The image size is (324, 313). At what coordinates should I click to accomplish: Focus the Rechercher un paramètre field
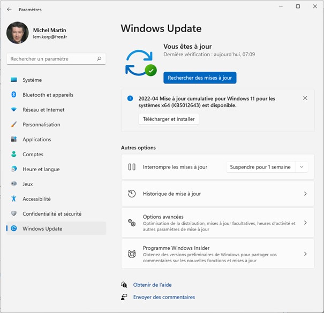pos(51,59)
